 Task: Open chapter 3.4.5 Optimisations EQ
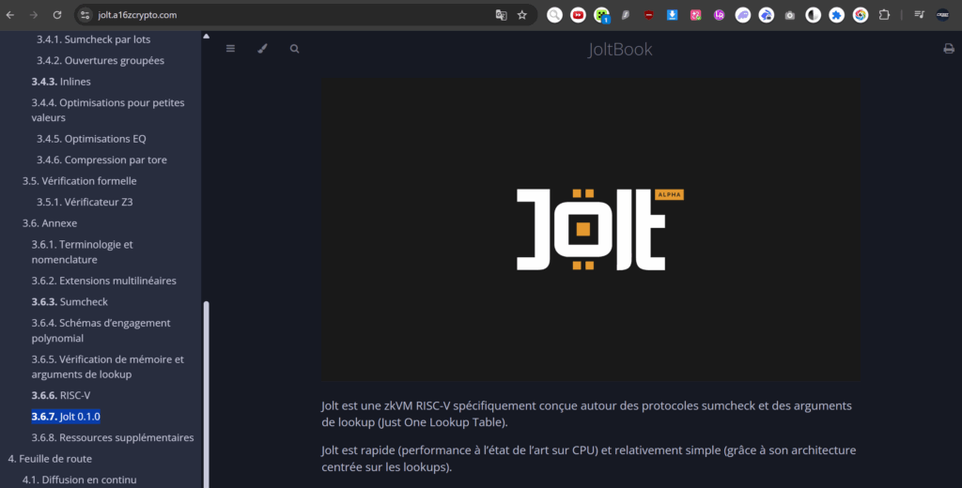click(x=91, y=139)
